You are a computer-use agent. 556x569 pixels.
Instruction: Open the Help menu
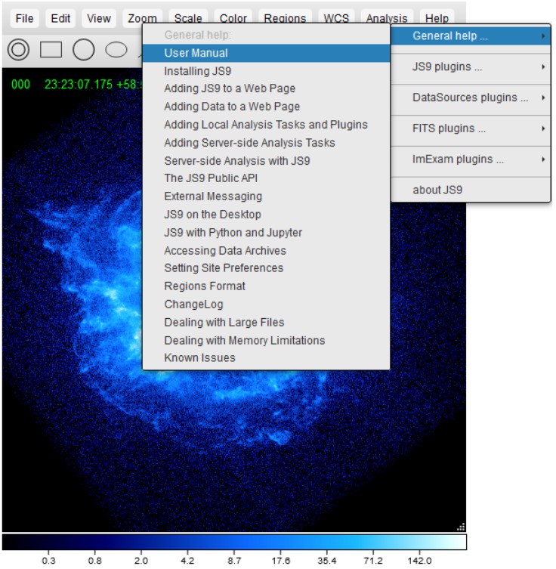click(x=437, y=17)
